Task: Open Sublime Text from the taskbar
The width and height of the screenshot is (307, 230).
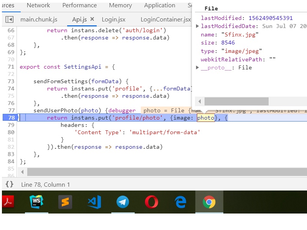Action: [65, 202]
